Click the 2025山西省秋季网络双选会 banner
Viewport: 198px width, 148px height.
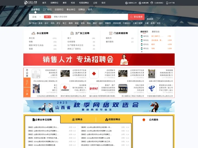[x=99, y=106]
